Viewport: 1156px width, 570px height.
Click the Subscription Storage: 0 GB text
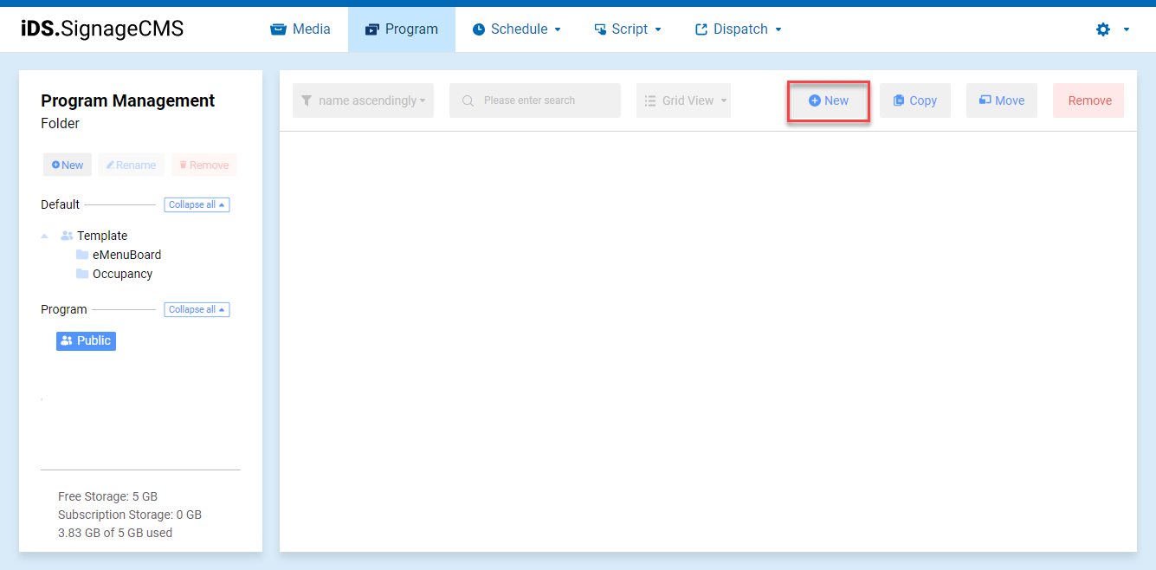point(130,515)
